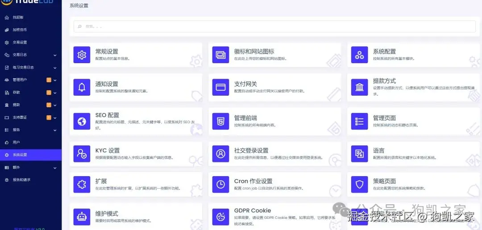Open the 社交登录设置 user circle icon
This screenshot has width=482, height=230.
point(221,154)
